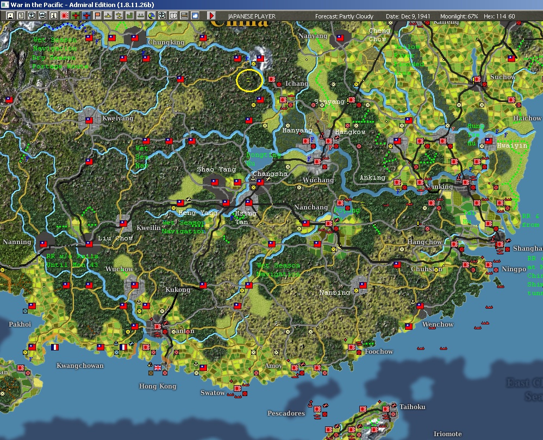543x440 pixels.
Task: Select the Japanese unit at Ichang
Action: point(272,79)
